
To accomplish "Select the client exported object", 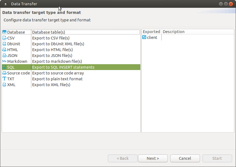I will click(x=152, y=38).
